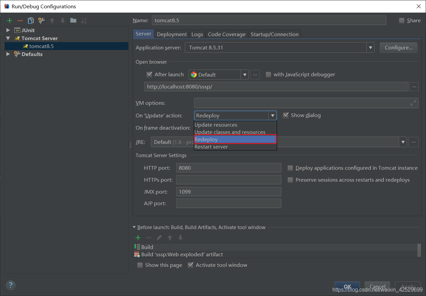Move before launch task up
This screenshot has height=296, width=426.
(x=170, y=238)
